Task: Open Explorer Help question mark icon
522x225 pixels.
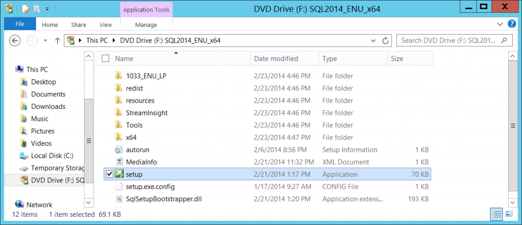Action: 512,24
